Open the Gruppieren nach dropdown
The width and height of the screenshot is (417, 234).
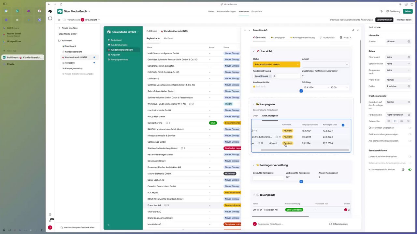(x=398, y=70)
